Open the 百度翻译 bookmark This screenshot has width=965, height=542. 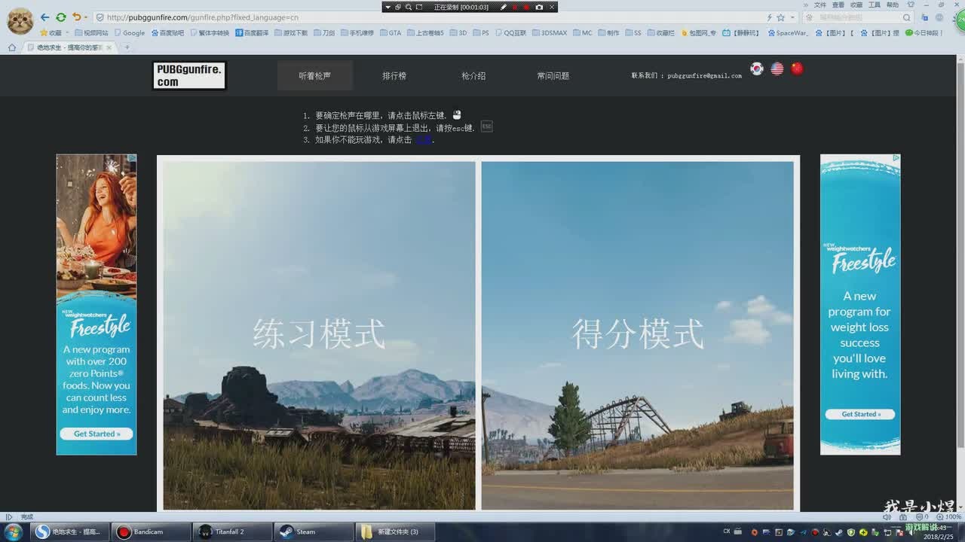click(252, 33)
